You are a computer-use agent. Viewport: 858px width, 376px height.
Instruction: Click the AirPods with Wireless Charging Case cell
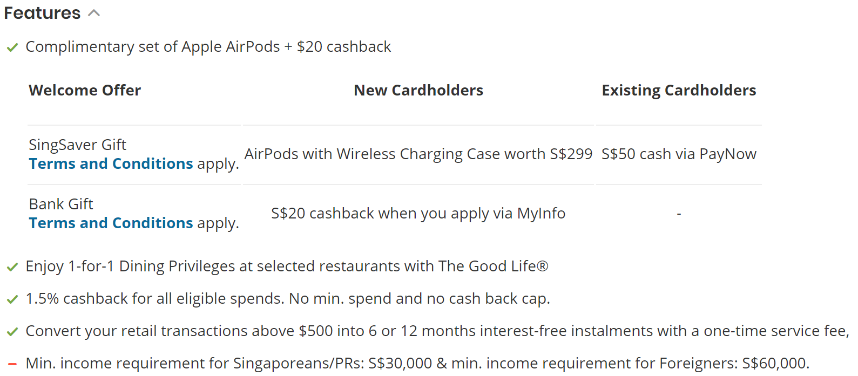click(x=418, y=154)
